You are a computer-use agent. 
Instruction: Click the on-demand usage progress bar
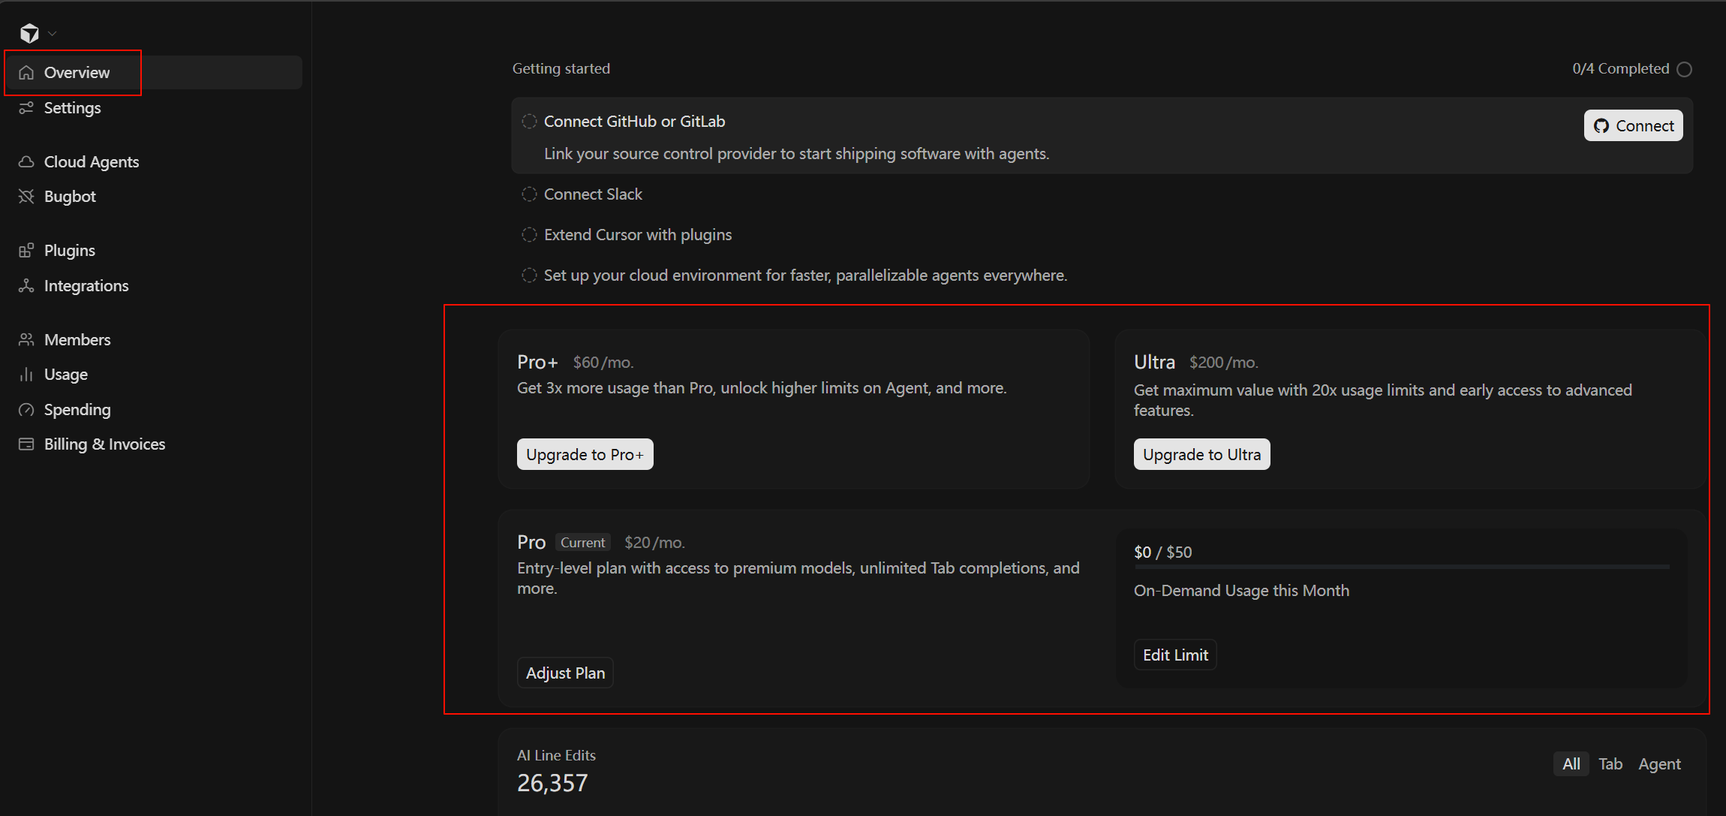[1402, 567]
